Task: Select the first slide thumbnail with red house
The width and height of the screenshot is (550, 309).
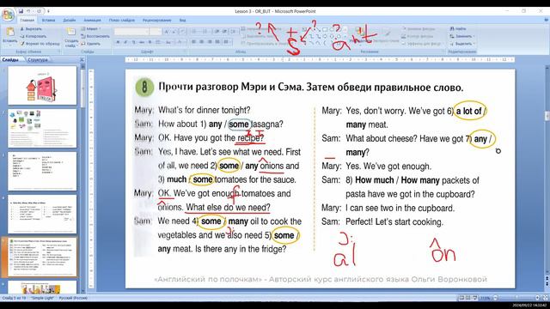Action: pyautogui.click(x=42, y=86)
